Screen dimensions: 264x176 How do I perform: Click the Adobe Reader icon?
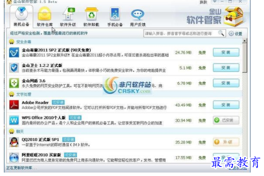click(x=14, y=105)
